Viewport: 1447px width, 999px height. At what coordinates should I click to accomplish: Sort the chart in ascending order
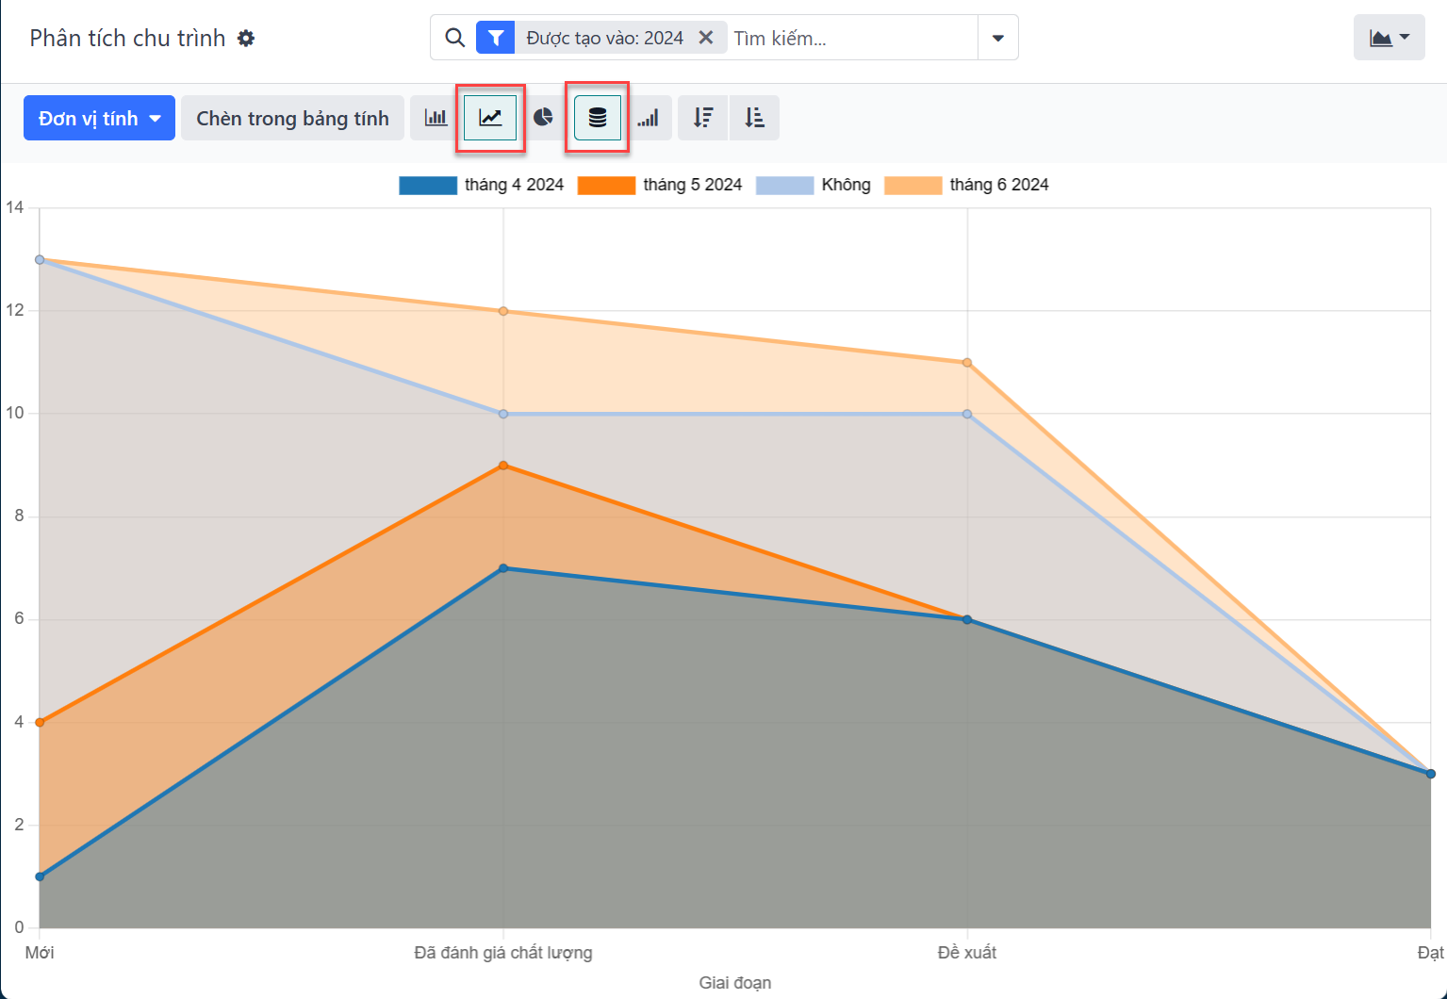click(x=754, y=118)
